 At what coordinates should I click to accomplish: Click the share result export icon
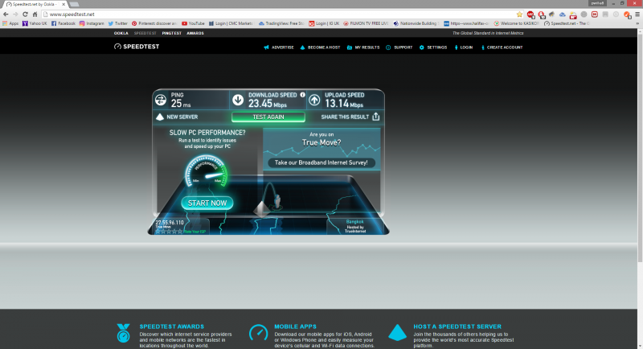tap(376, 117)
